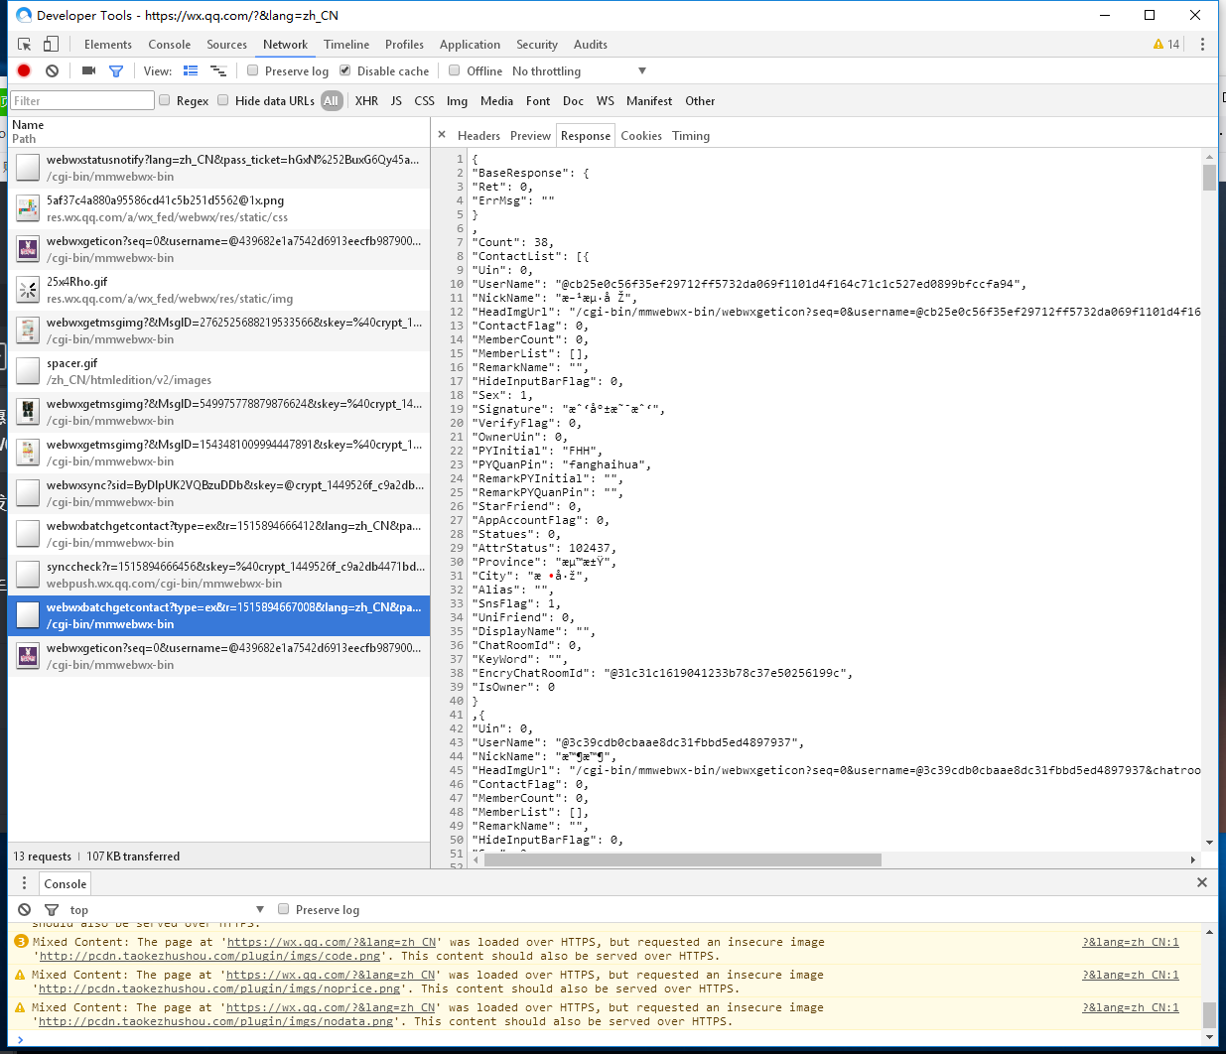This screenshot has width=1226, height=1054.
Task: Select the All resource type filter
Action: click(332, 101)
